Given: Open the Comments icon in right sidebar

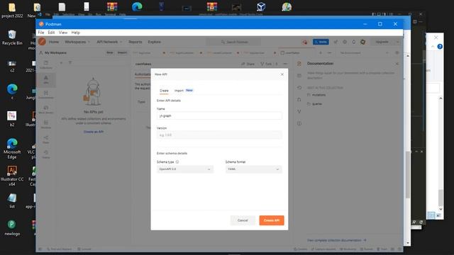Looking at the screenshot, I should click(x=299, y=76).
